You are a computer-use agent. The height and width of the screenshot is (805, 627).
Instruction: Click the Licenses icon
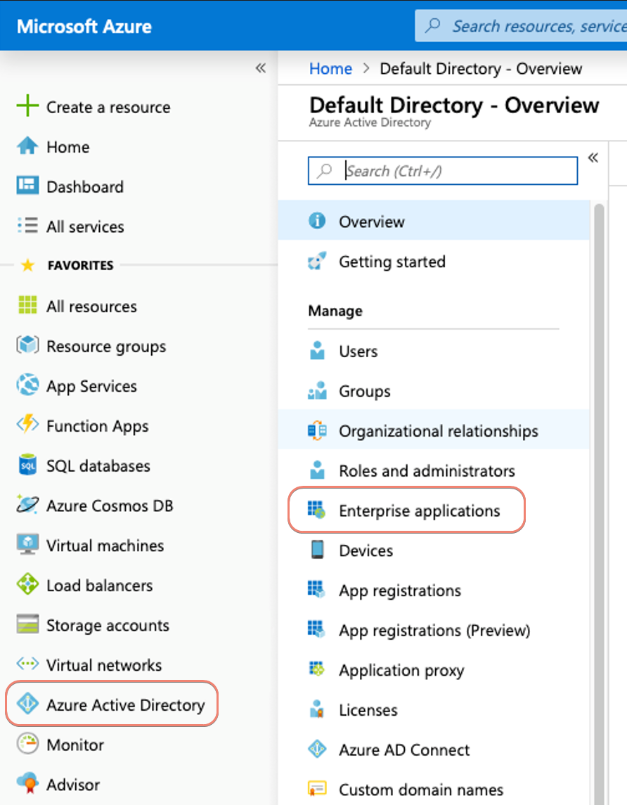click(x=317, y=709)
